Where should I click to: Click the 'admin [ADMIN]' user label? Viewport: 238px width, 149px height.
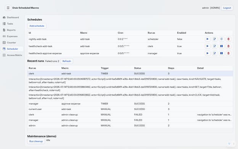pos(211,8)
